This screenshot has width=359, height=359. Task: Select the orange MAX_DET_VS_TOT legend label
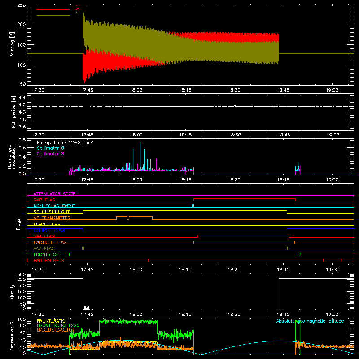click(x=56, y=330)
